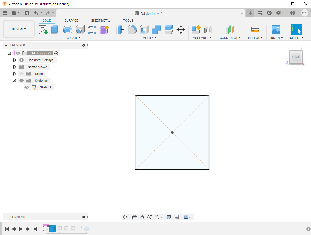Click the RIGHT face of the ViewCube

tap(296, 57)
